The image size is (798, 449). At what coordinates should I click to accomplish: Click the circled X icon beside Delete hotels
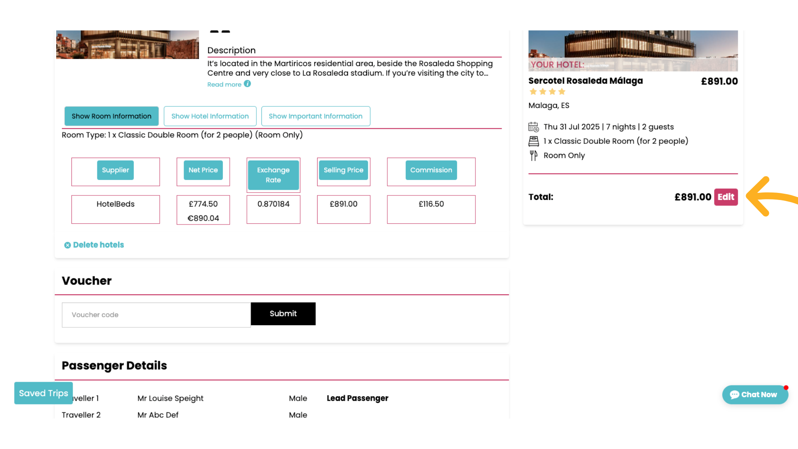(x=67, y=245)
